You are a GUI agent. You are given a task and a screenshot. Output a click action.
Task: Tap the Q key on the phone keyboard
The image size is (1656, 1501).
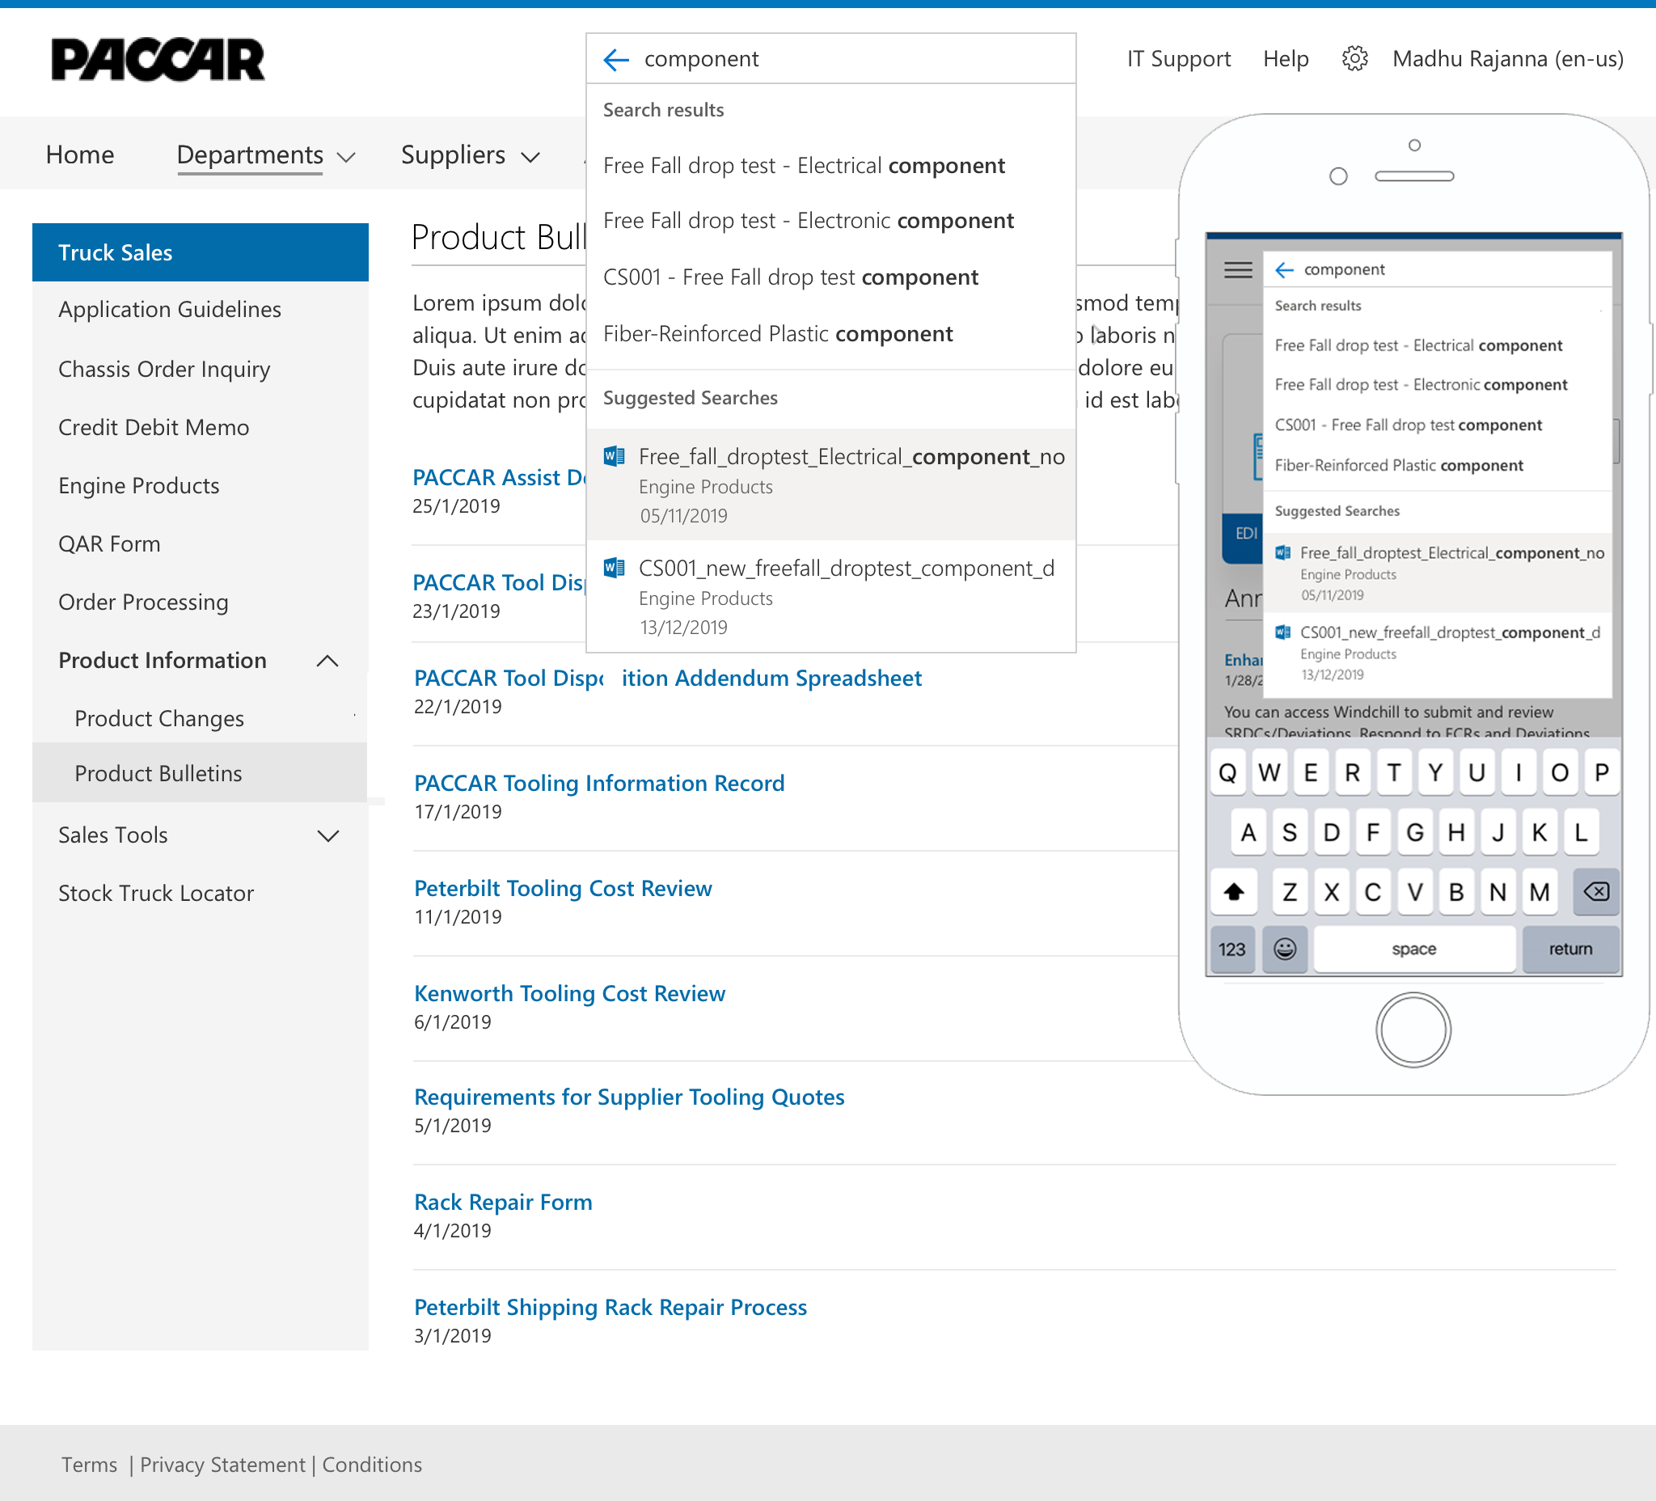tap(1227, 772)
